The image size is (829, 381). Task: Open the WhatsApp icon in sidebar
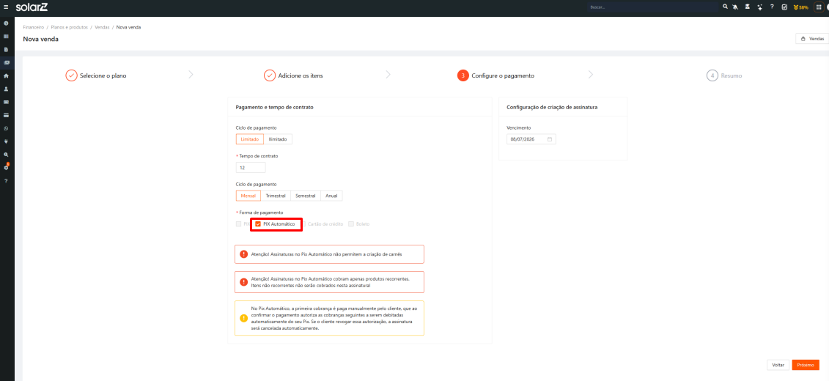[x=6, y=128]
